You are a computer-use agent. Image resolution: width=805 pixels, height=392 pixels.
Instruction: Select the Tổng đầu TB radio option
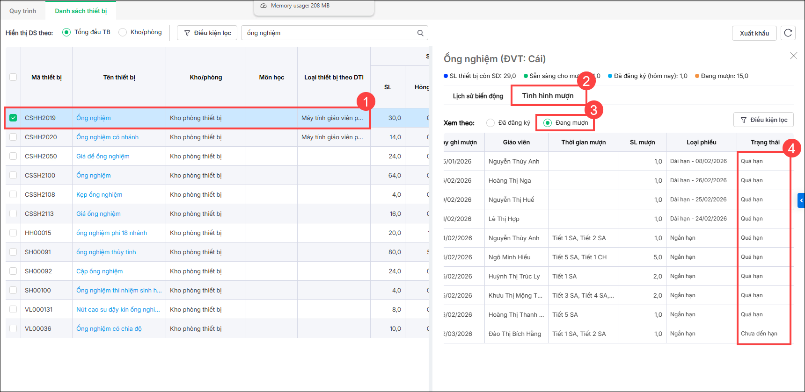click(x=66, y=32)
